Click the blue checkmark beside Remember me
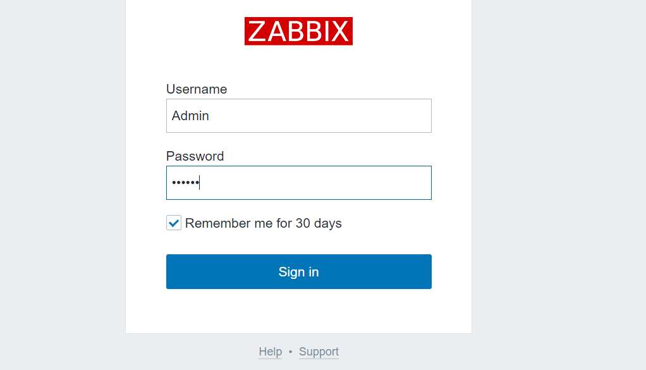 click(174, 223)
